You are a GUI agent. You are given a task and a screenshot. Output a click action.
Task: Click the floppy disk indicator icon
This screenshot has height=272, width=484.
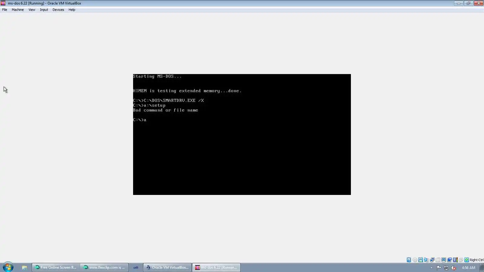(x=420, y=260)
